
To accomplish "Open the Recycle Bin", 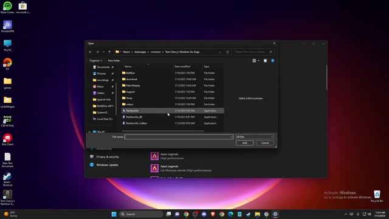I will point(377,196).
